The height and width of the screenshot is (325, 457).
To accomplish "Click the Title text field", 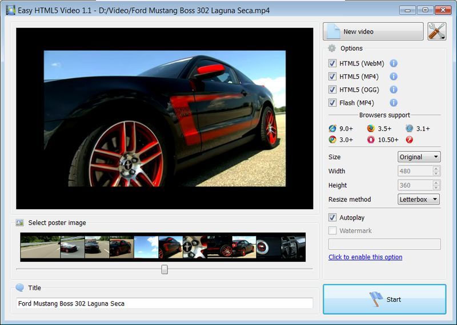I will pos(165,303).
